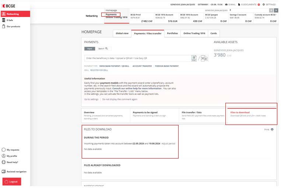Image resolution: width=281 pixels, height=188 pixels.
Task: Switch to the Portfolios tab
Action: [172, 34]
